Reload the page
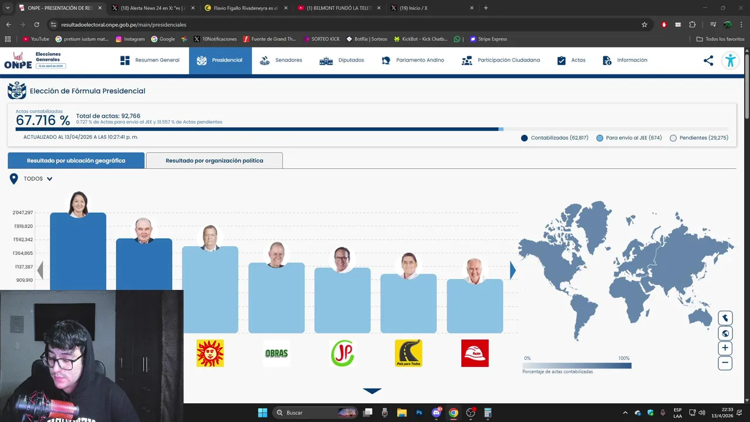The height and width of the screenshot is (422, 750). tap(36, 25)
